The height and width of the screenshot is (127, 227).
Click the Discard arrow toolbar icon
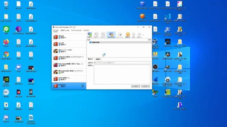[x=133, y=35]
